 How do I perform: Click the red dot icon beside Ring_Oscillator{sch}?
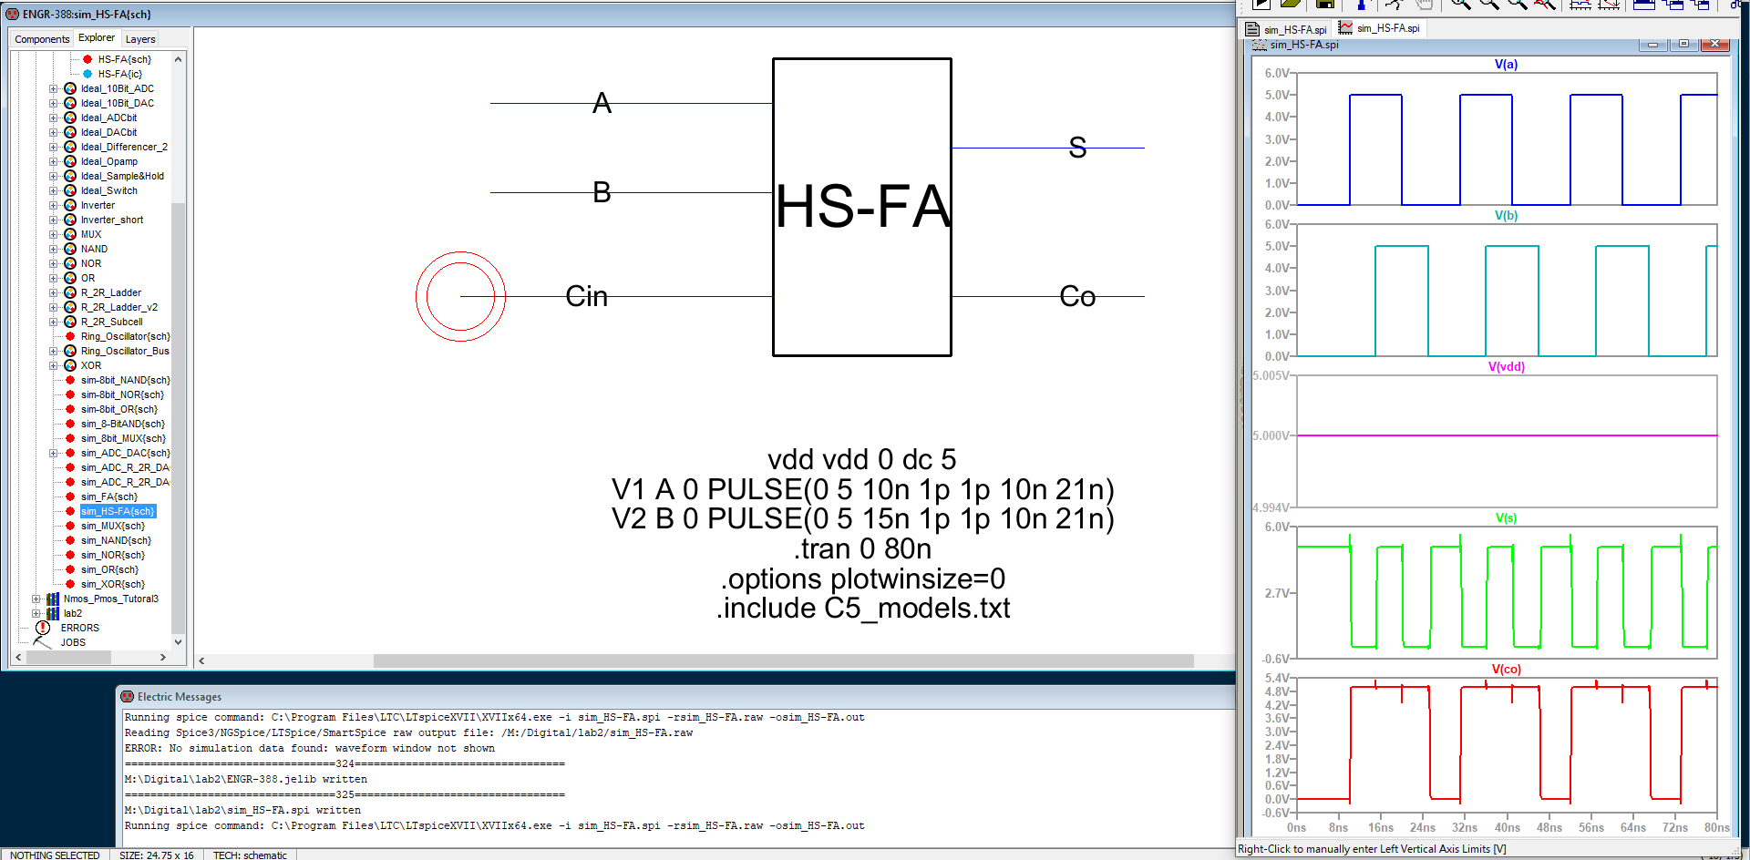70,336
